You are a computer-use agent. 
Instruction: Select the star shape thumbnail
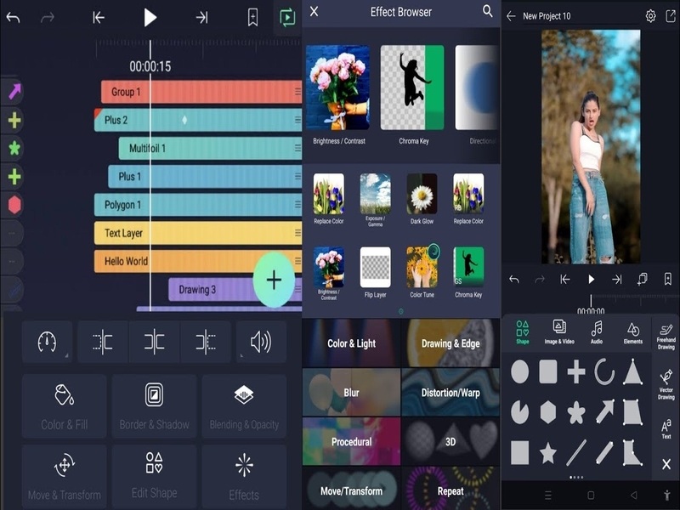click(547, 452)
